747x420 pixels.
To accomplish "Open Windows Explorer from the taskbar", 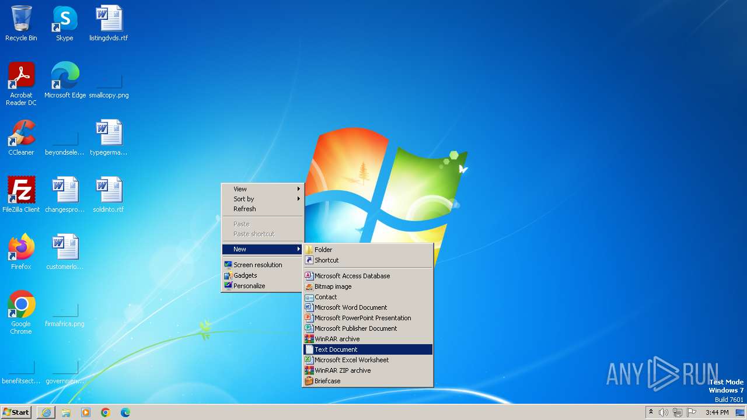I will pos(66,412).
